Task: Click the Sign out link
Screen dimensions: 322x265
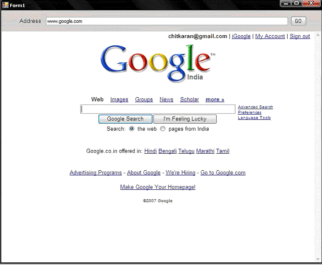Action: 300,36
